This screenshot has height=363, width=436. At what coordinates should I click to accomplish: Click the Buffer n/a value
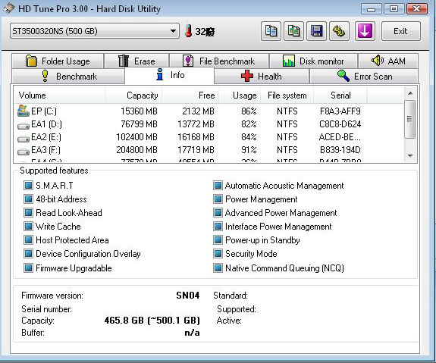[x=192, y=333]
